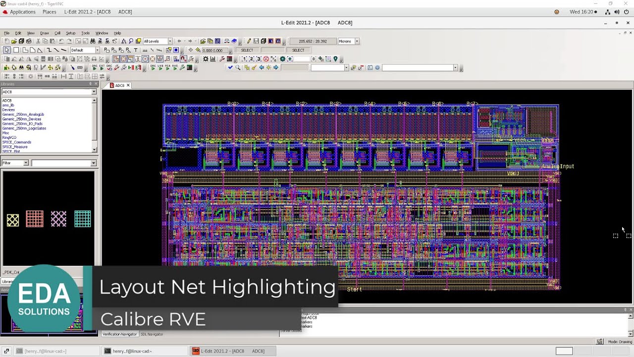
Task: Click the PEX run icon
Action: click(x=167, y=67)
